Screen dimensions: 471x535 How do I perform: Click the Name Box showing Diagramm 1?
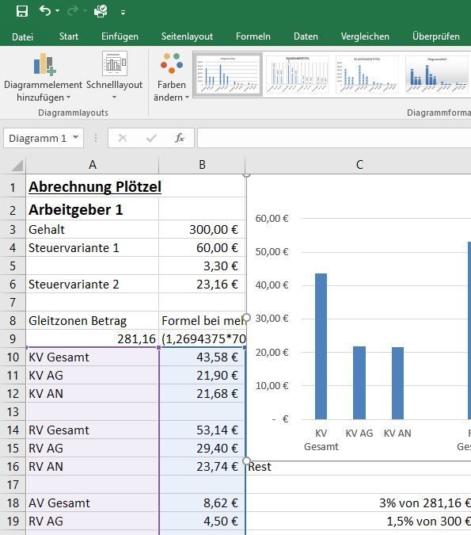click(x=36, y=138)
